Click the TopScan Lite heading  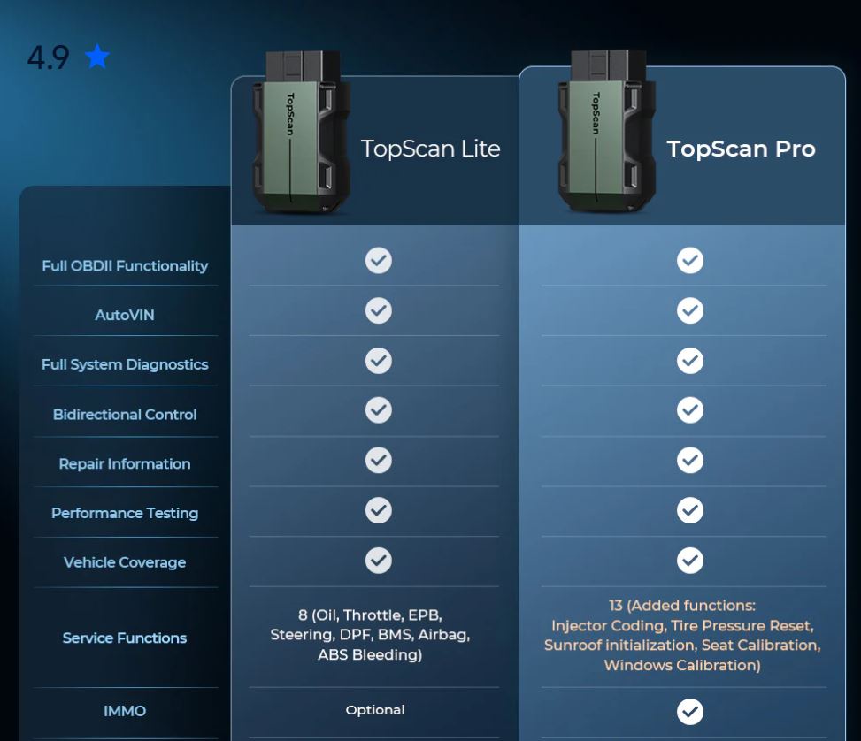(x=430, y=149)
